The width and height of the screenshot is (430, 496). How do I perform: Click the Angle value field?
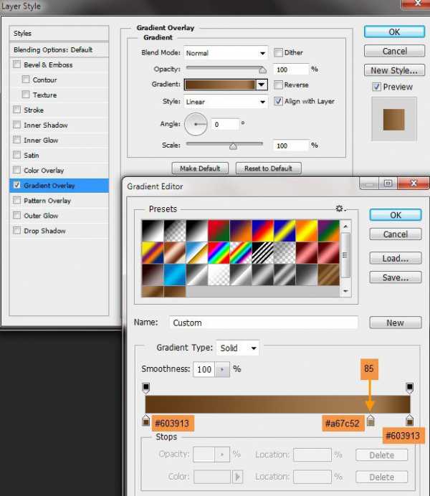226,124
